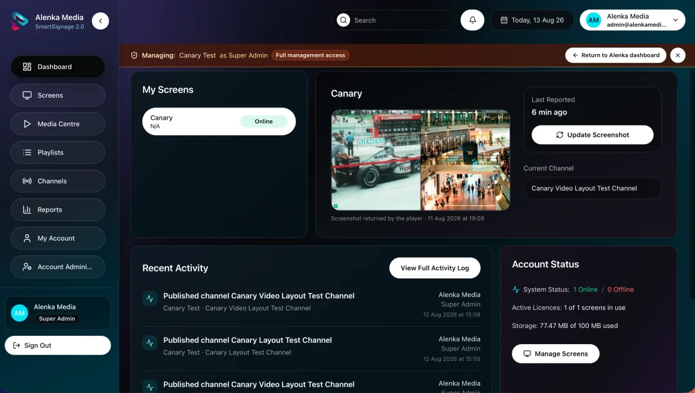Screen dimensions: 695x393
Task: Open notifications bell
Action: (x=472, y=21)
